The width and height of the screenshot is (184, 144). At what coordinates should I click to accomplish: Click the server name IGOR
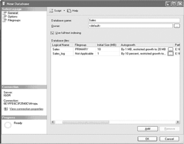tap(7, 95)
